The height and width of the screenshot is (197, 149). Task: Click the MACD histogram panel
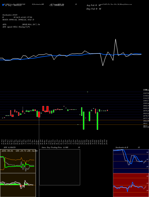(18, 185)
